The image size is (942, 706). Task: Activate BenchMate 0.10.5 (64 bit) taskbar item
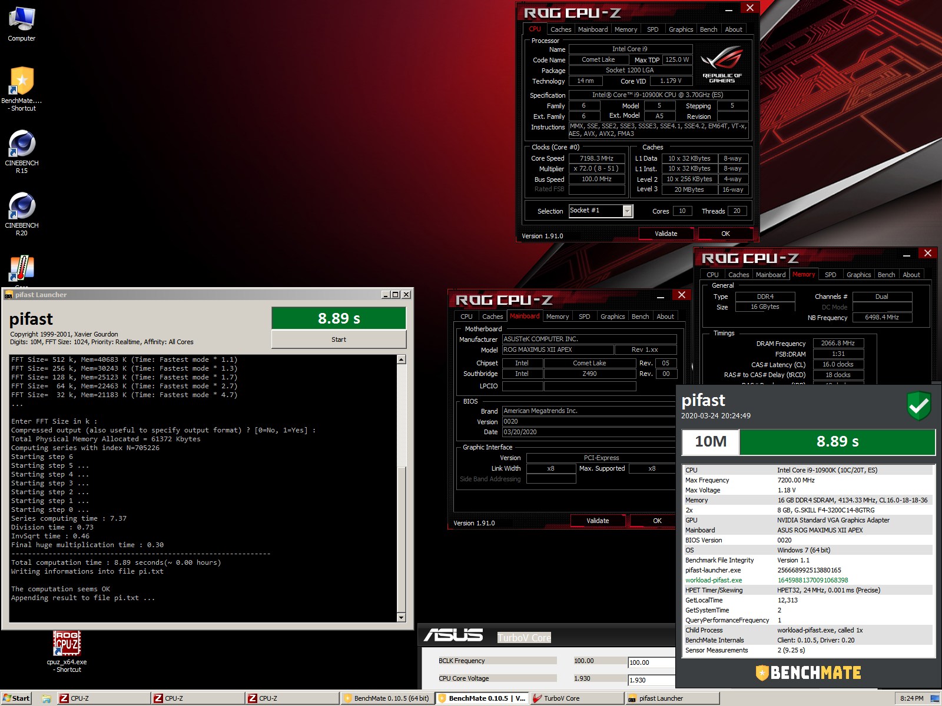pos(387,698)
